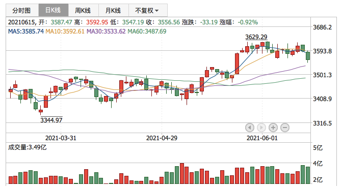Click the MA10:3592.61 indicator label
This screenshot has height=188, width=342.
65,32
